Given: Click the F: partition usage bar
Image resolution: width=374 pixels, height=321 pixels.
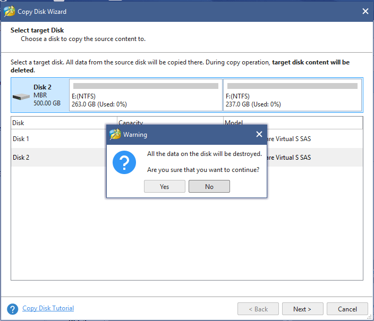Looking at the screenshot, I should pyautogui.click(x=292, y=86).
